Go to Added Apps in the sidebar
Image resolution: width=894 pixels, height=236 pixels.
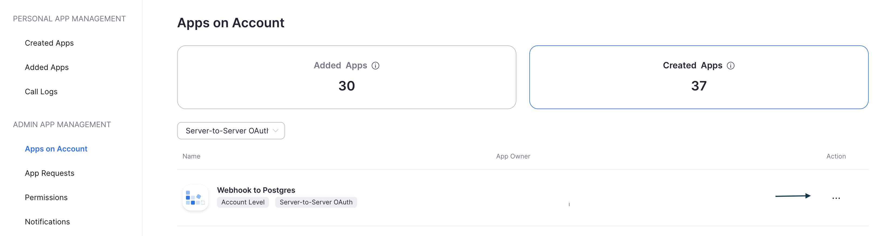47,67
